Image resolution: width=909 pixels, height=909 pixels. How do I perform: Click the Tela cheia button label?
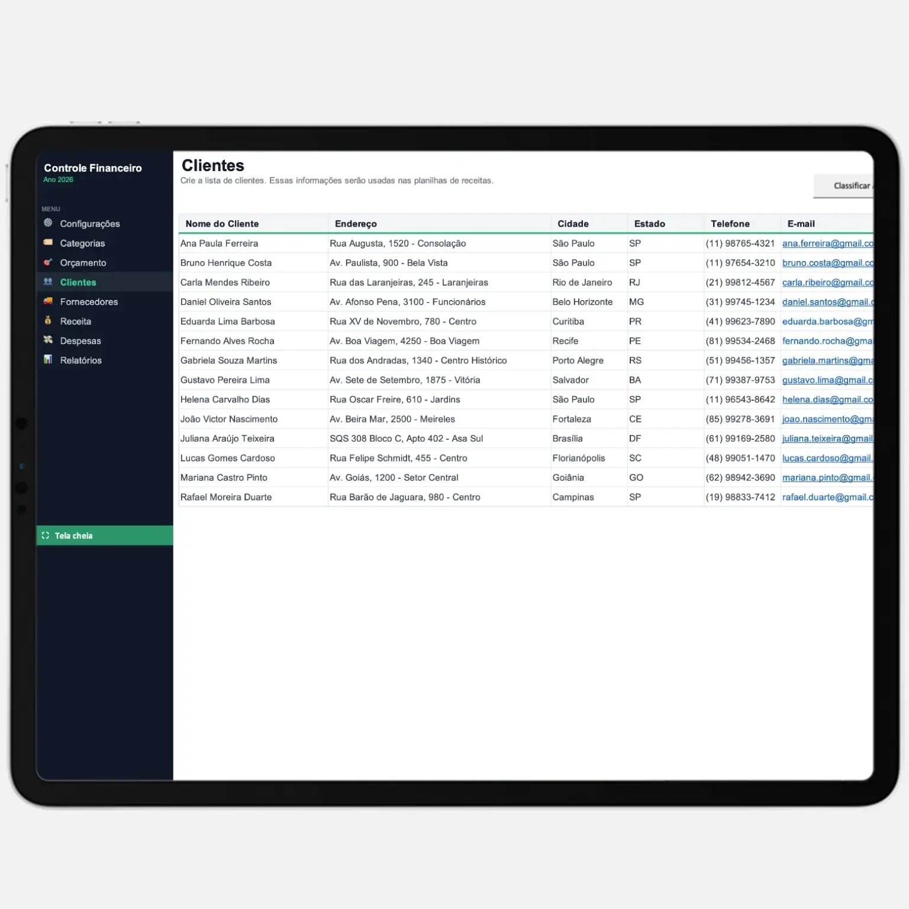point(73,536)
